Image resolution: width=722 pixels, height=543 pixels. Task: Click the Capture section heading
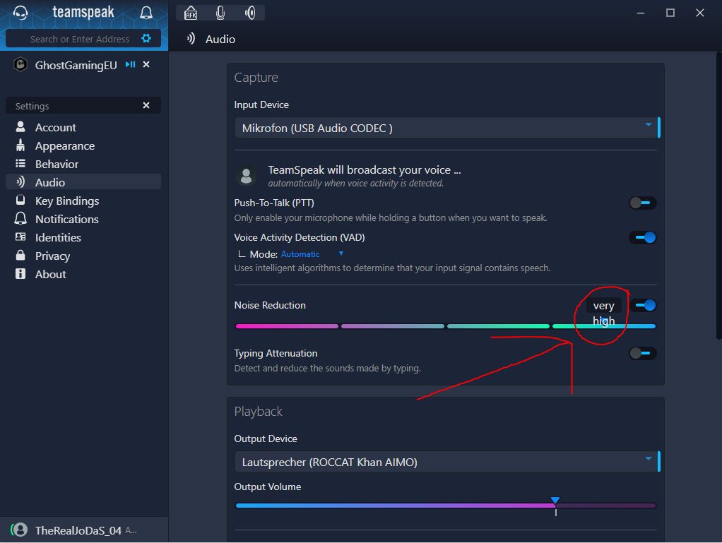click(256, 77)
